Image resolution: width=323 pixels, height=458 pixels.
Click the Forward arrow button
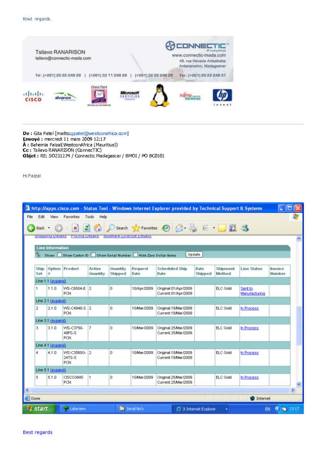(x=59, y=228)
